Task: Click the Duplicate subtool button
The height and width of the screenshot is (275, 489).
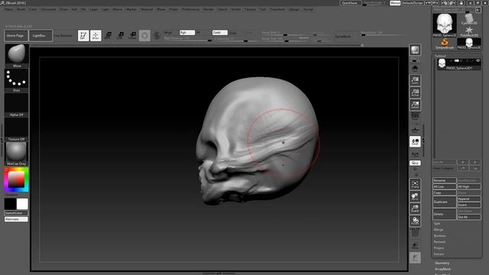Action: [445, 202]
